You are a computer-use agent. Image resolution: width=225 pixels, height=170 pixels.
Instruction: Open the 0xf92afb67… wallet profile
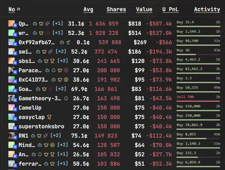pos(37,42)
